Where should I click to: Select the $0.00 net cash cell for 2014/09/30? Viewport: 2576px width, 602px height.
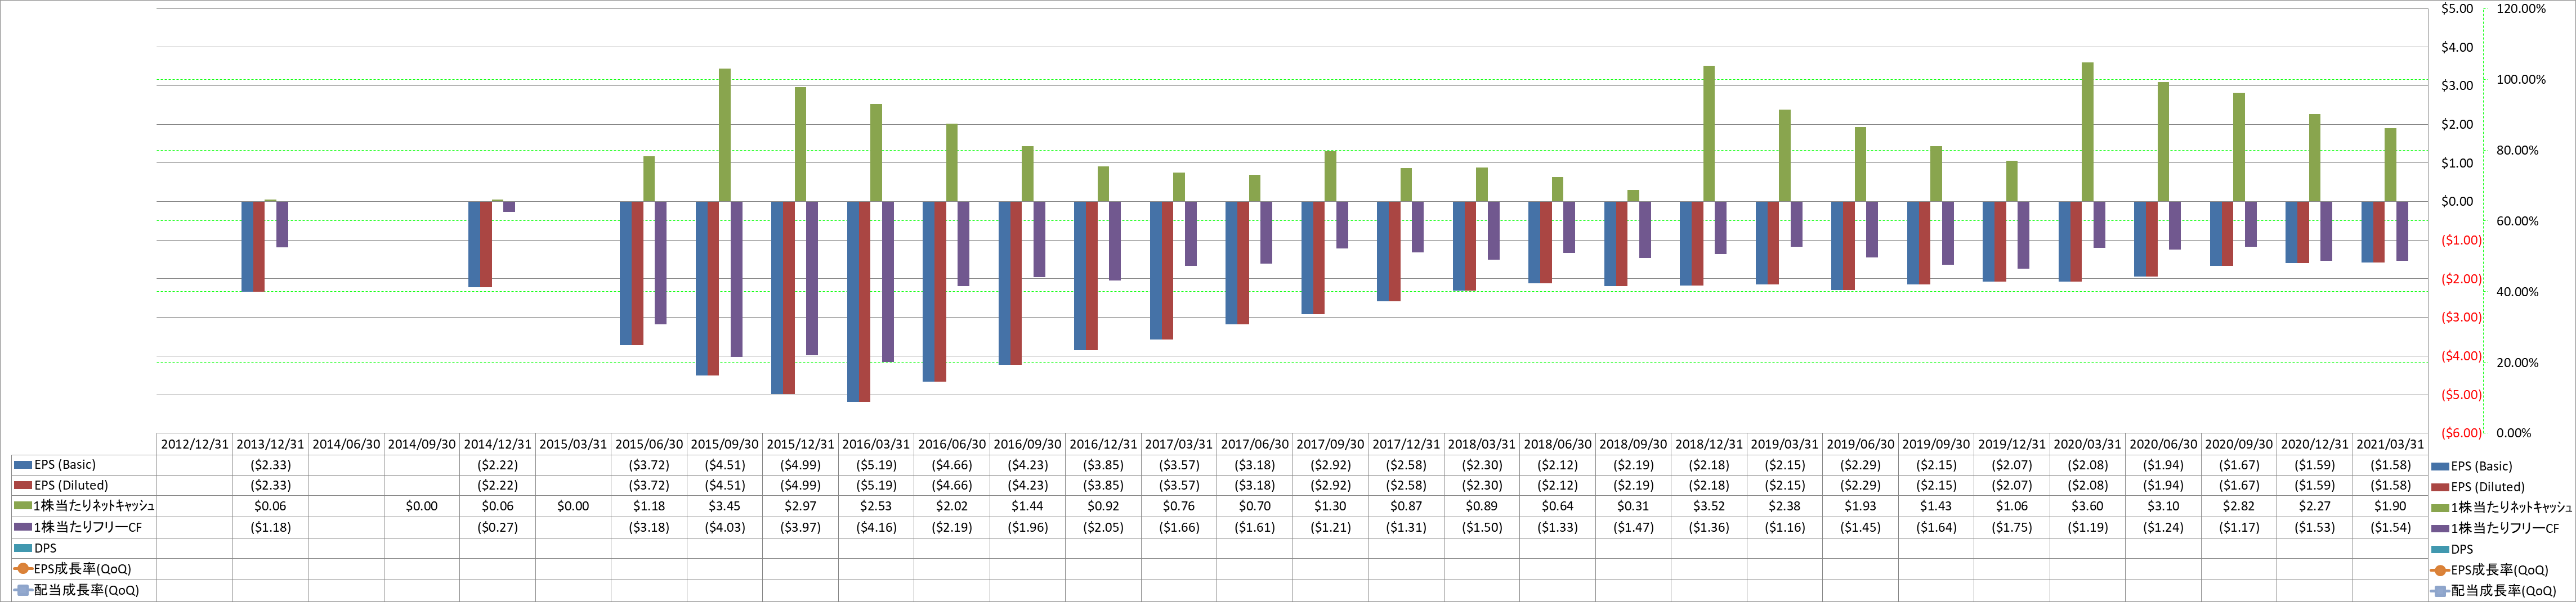click(x=422, y=506)
